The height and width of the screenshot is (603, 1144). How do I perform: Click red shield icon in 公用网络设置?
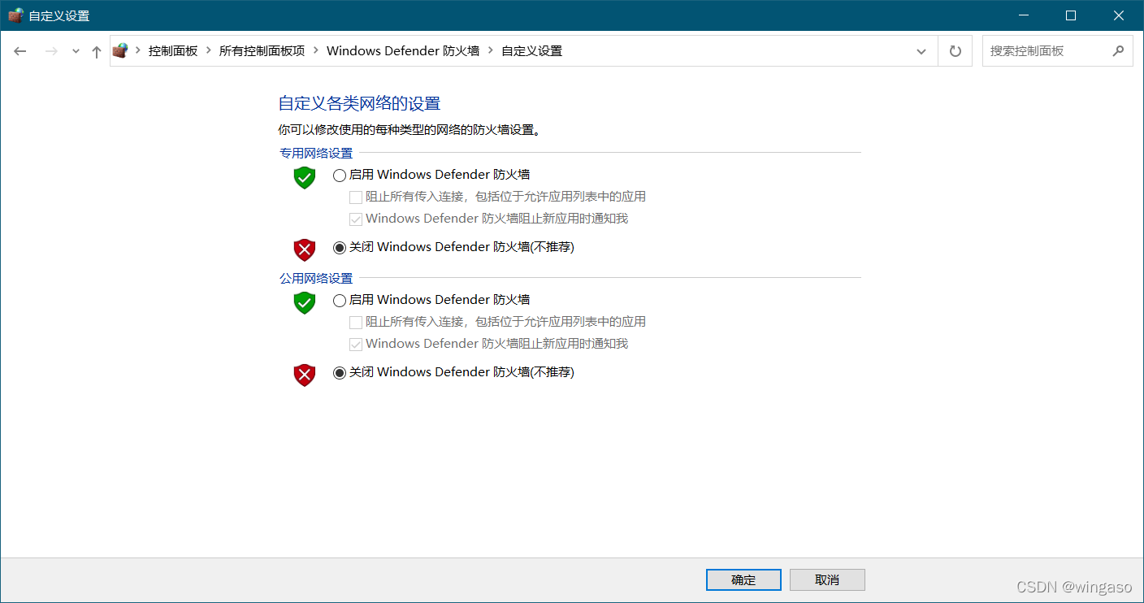point(305,374)
